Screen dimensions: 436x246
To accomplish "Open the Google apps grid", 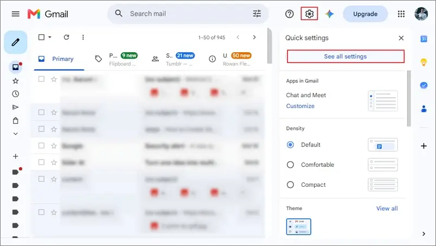I will (x=401, y=14).
